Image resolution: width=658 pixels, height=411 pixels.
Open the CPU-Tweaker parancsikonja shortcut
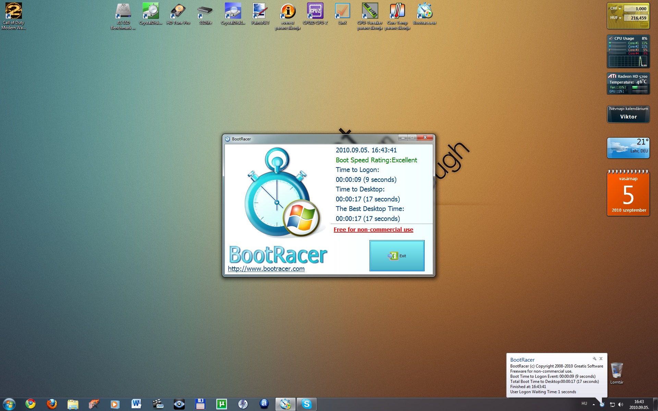pos(370,16)
